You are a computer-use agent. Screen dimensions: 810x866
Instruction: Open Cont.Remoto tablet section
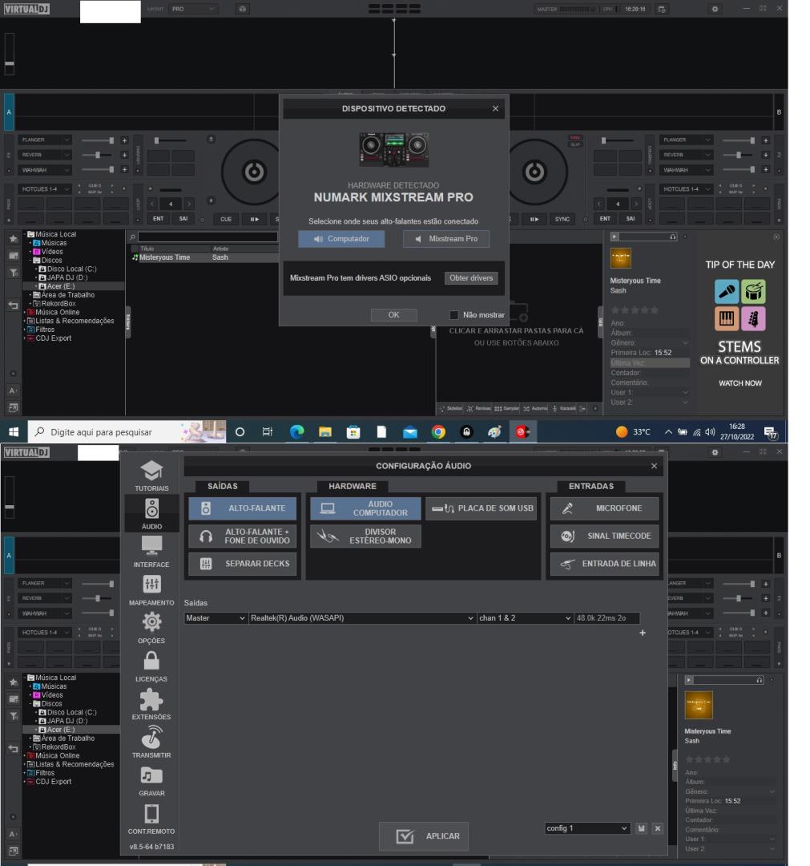[x=151, y=819]
